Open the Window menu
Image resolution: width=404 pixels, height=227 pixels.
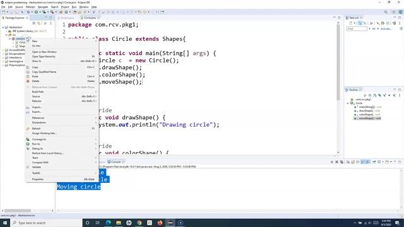coord(84,7)
